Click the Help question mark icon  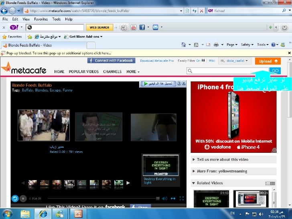click(x=273, y=45)
